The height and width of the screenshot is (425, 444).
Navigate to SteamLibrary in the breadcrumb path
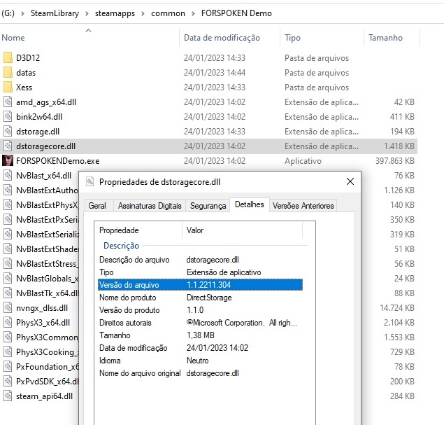pyautogui.click(x=53, y=13)
